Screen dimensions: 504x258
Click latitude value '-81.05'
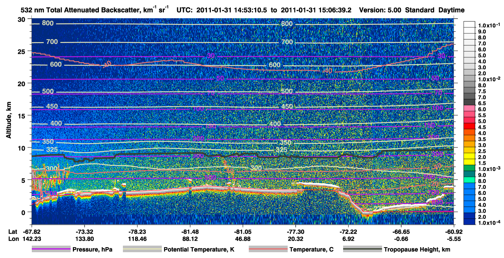(242, 231)
